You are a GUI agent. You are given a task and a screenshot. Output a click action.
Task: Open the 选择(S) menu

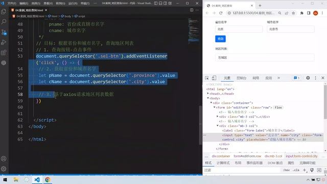coord(36,4)
